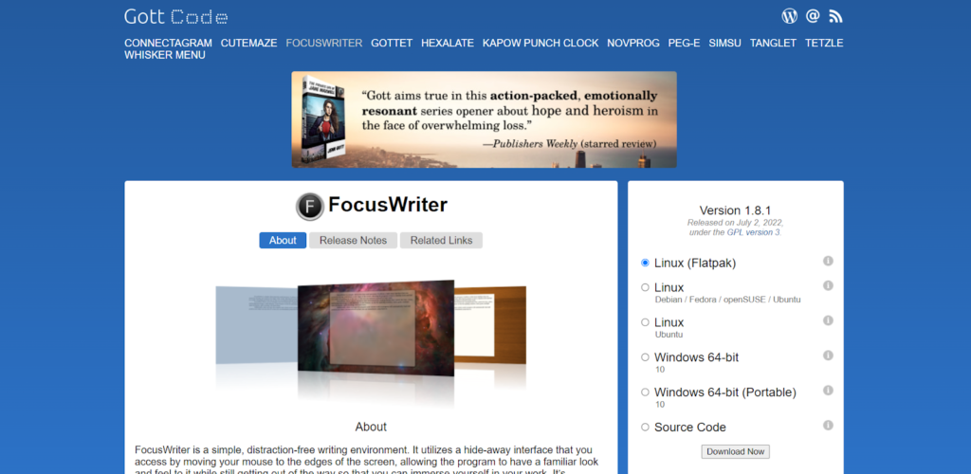
Task: Click the info icon next to Source Code
Action: point(828,426)
